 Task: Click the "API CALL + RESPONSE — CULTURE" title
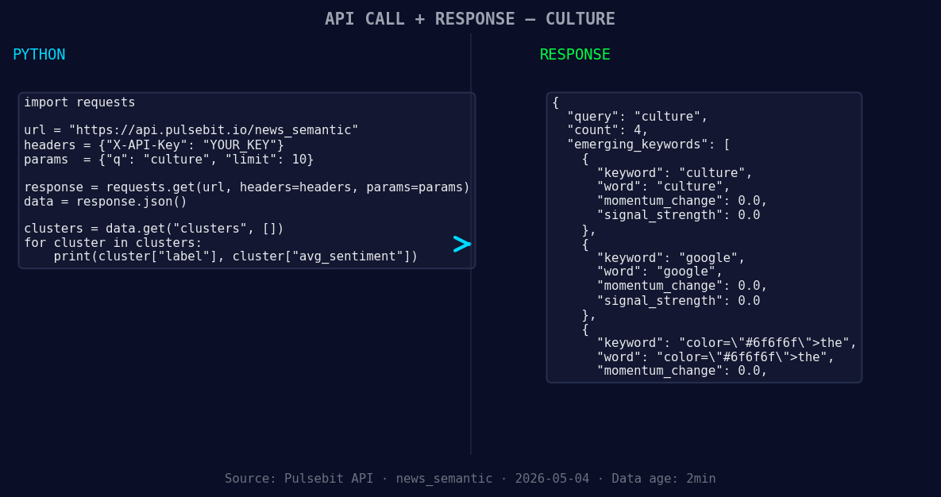tap(470, 19)
